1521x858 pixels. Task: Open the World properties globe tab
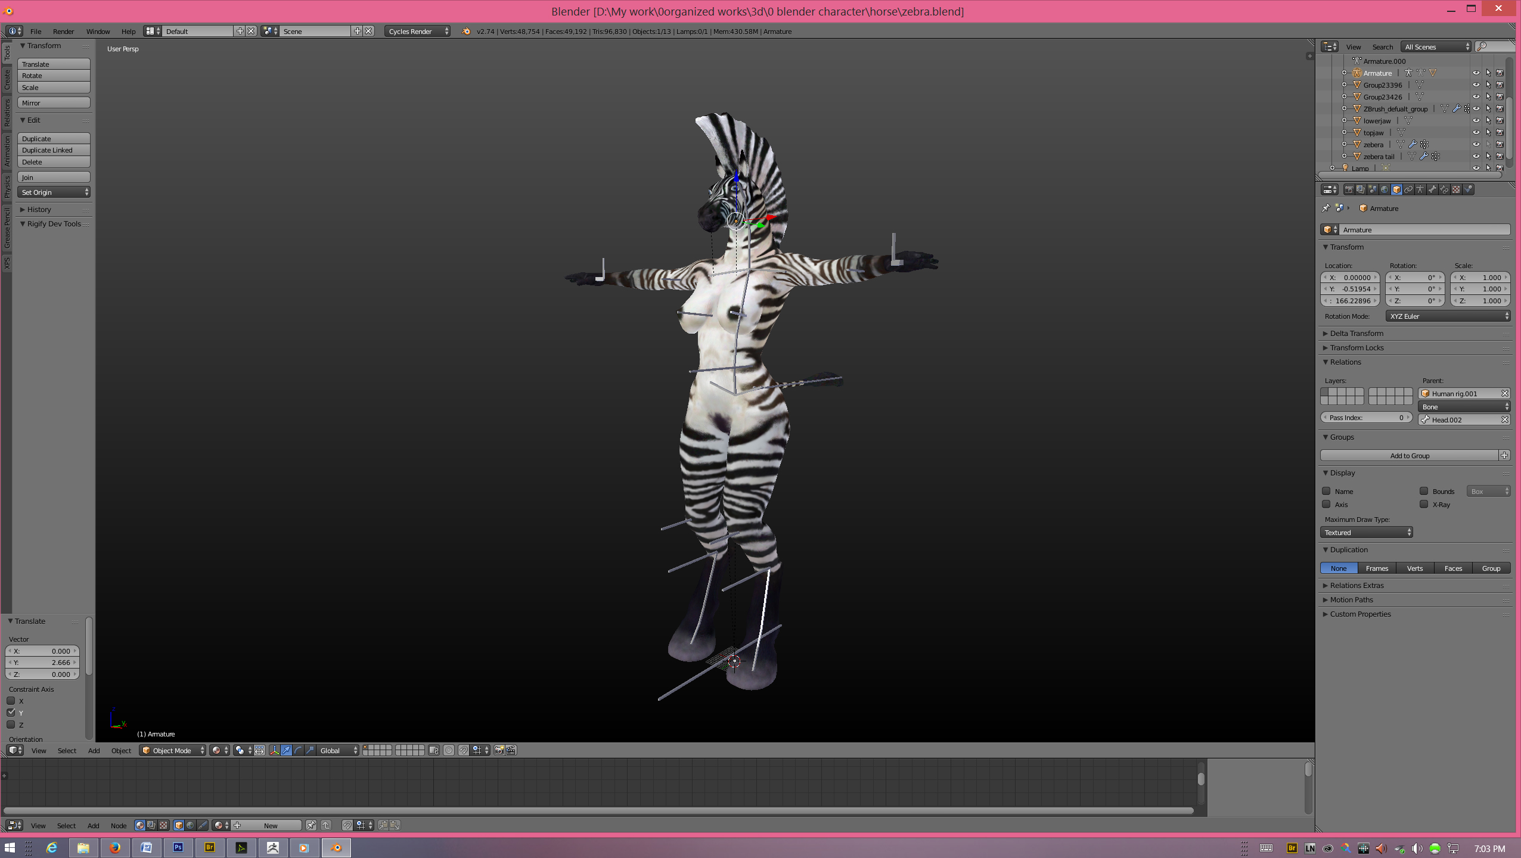(x=1385, y=189)
